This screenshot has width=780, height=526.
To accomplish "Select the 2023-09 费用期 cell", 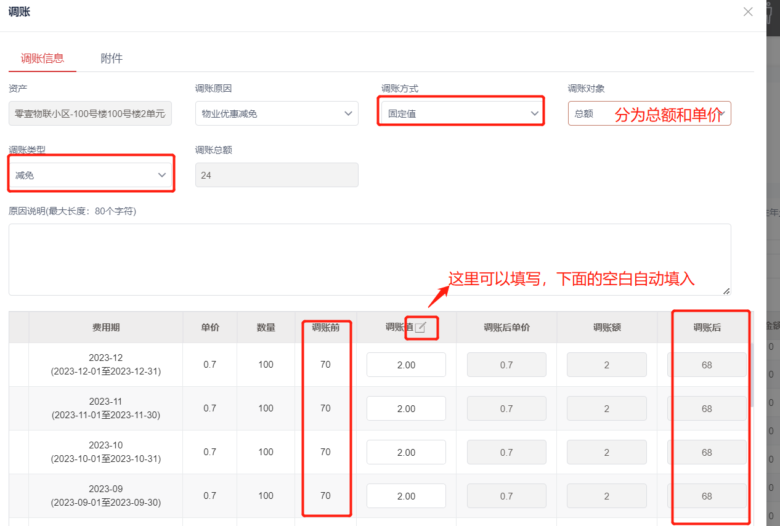I will click(106, 496).
